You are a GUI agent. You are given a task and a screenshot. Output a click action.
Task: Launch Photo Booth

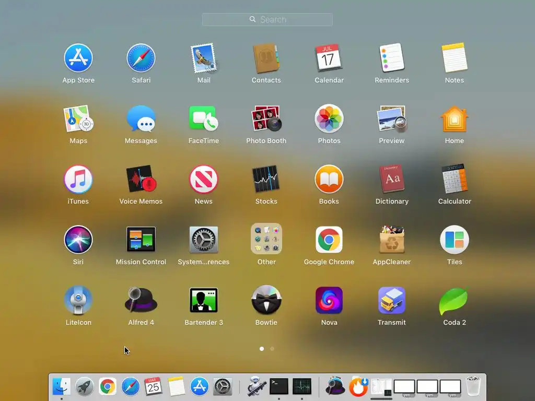pyautogui.click(x=266, y=119)
